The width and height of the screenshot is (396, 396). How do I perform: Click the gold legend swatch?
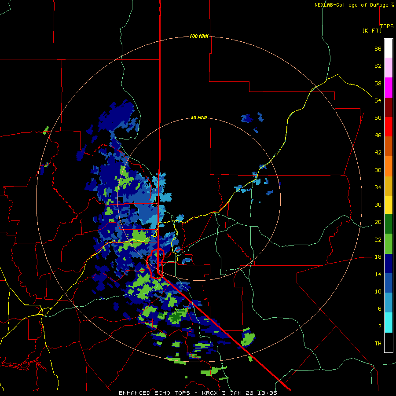[389, 186]
